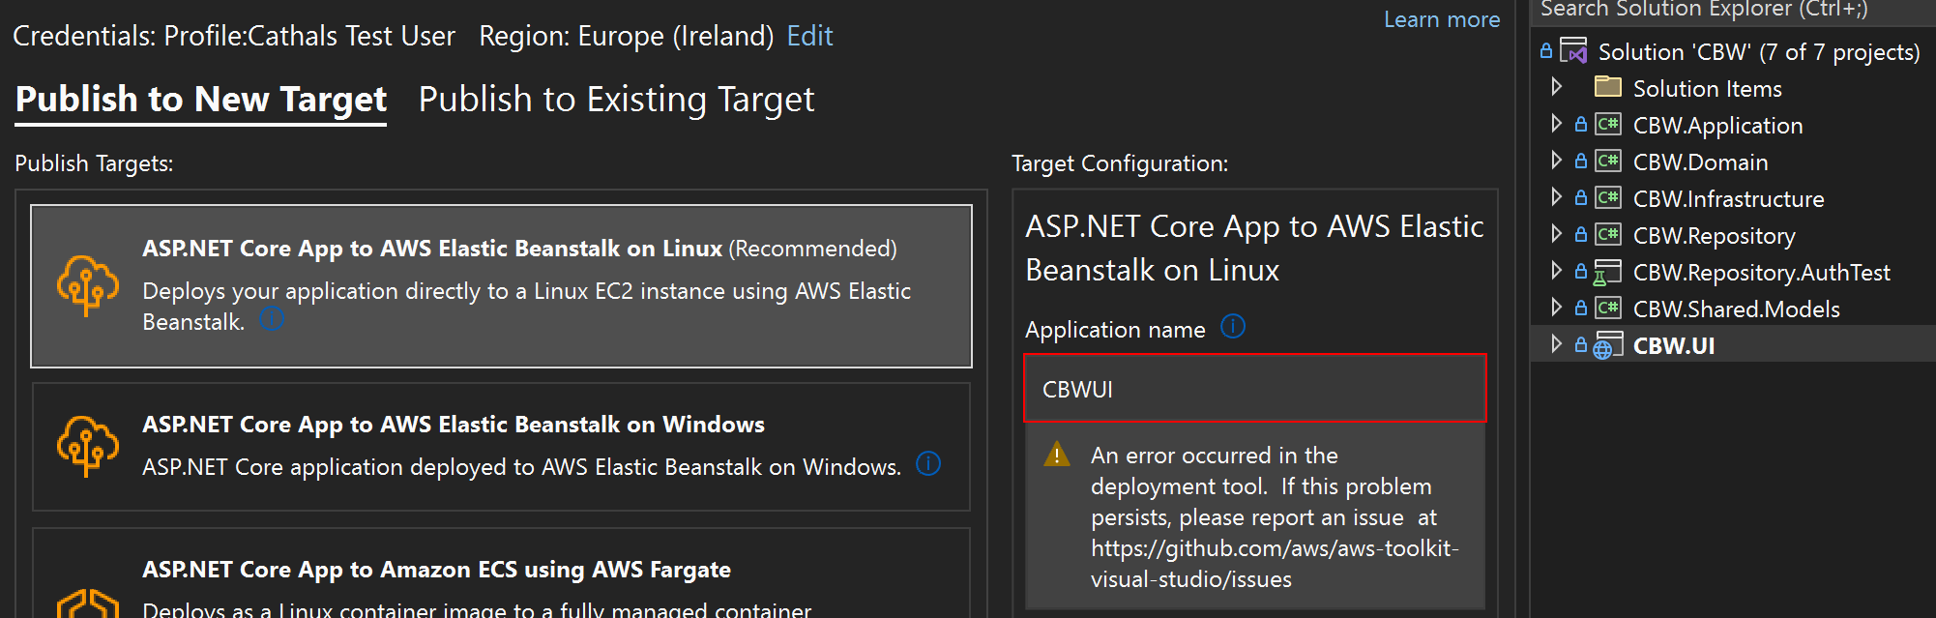This screenshot has width=1936, height=618.
Task: Click Edit to change the AWS region
Action: 809,35
